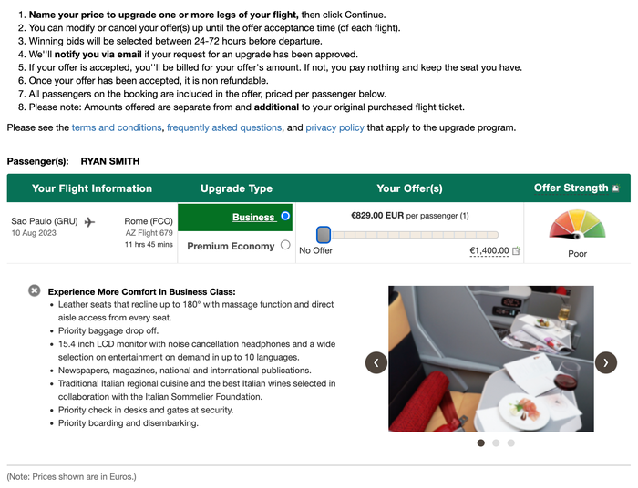Click the €1,400.00 maximum offer amount
638x488 pixels.
click(x=489, y=250)
